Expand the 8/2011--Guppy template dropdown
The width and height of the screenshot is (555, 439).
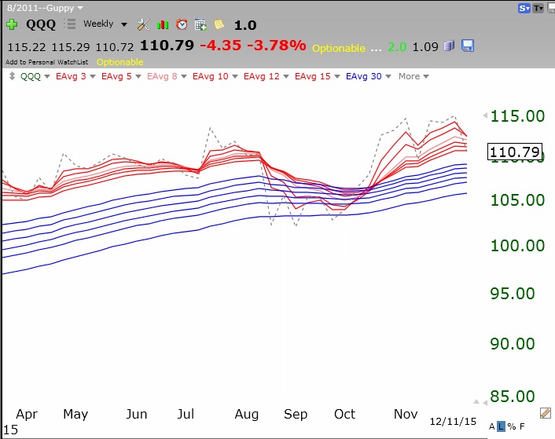tap(43, 7)
